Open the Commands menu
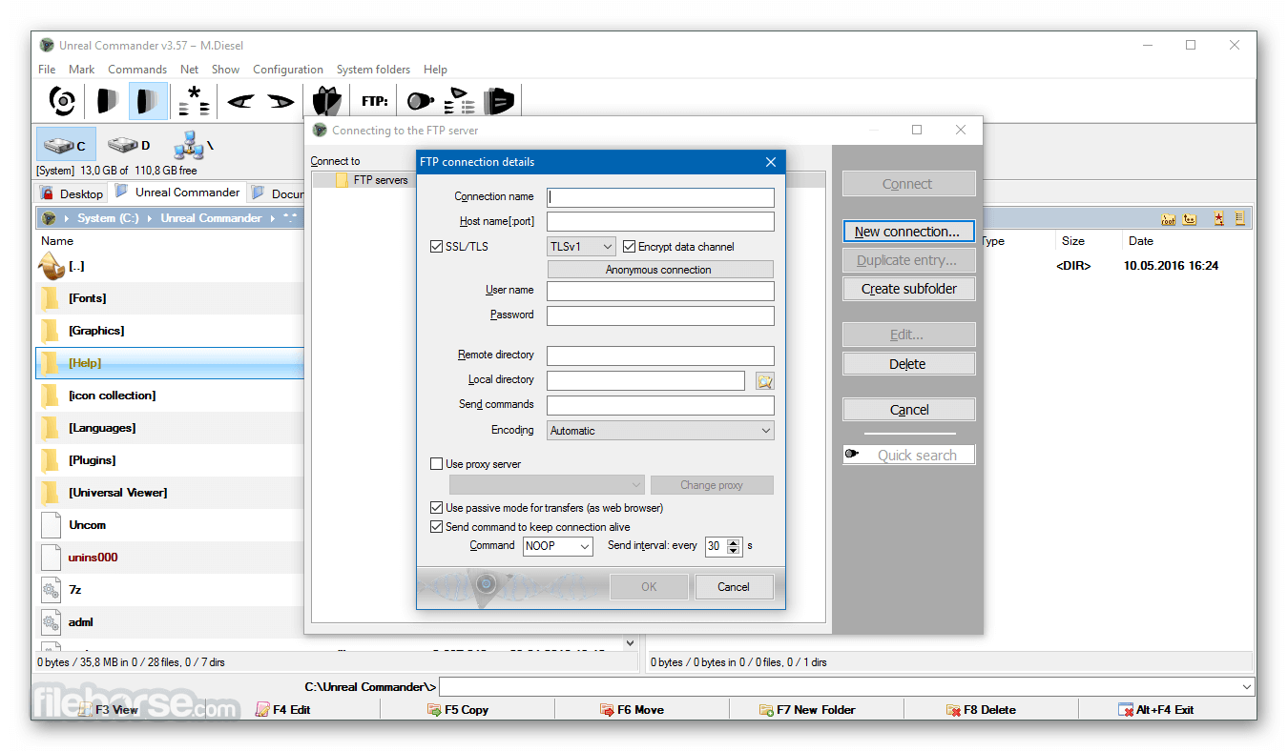The height and width of the screenshot is (751, 1288). pyautogui.click(x=137, y=70)
